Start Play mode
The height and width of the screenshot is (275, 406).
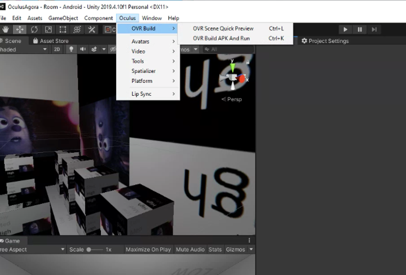tap(345, 29)
